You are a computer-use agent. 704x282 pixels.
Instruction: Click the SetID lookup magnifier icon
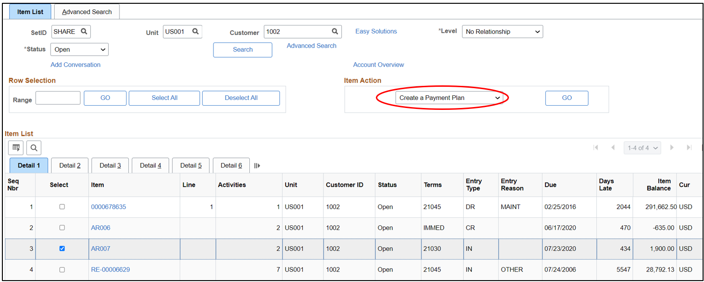click(x=84, y=32)
